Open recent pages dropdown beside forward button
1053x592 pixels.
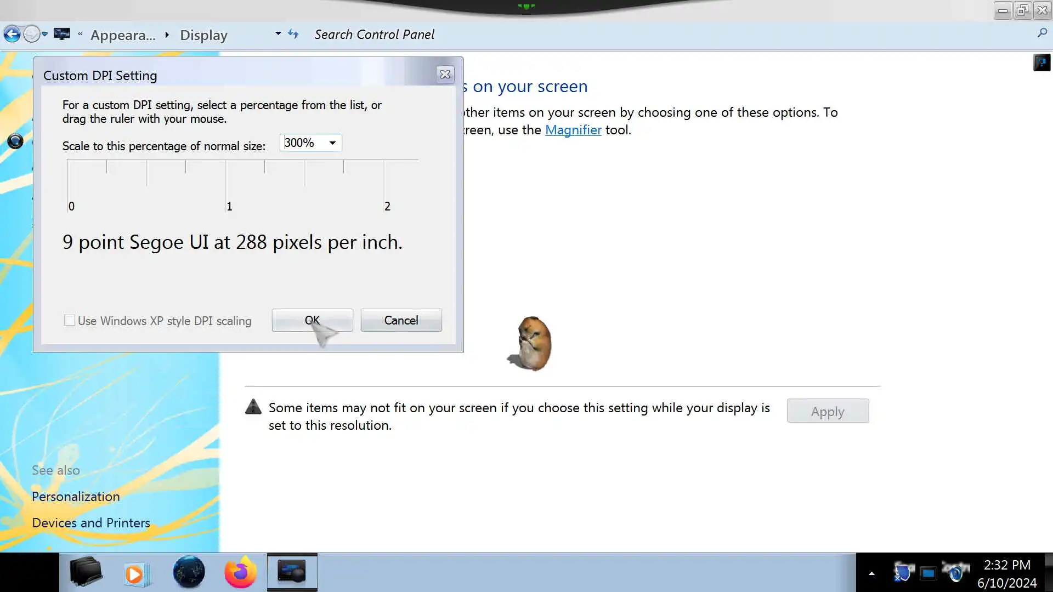click(45, 35)
